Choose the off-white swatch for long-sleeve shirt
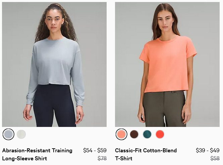This screenshot has height=165, width=223. pyautogui.click(x=21, y=134)
